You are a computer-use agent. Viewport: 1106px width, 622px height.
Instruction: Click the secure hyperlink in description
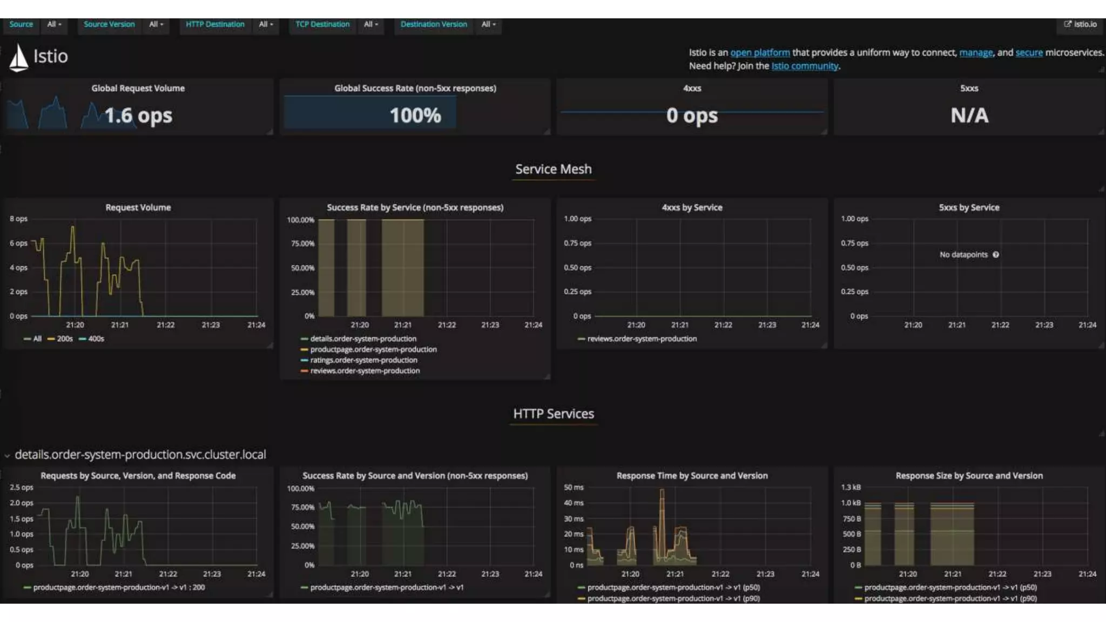[1028, 52]
